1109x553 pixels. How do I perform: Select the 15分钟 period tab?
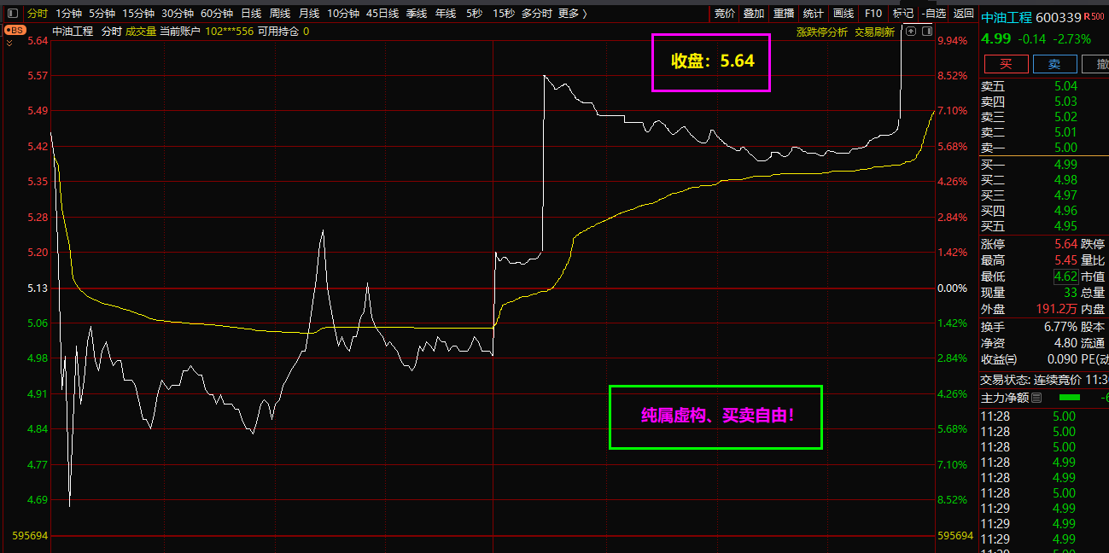point(137,14)
